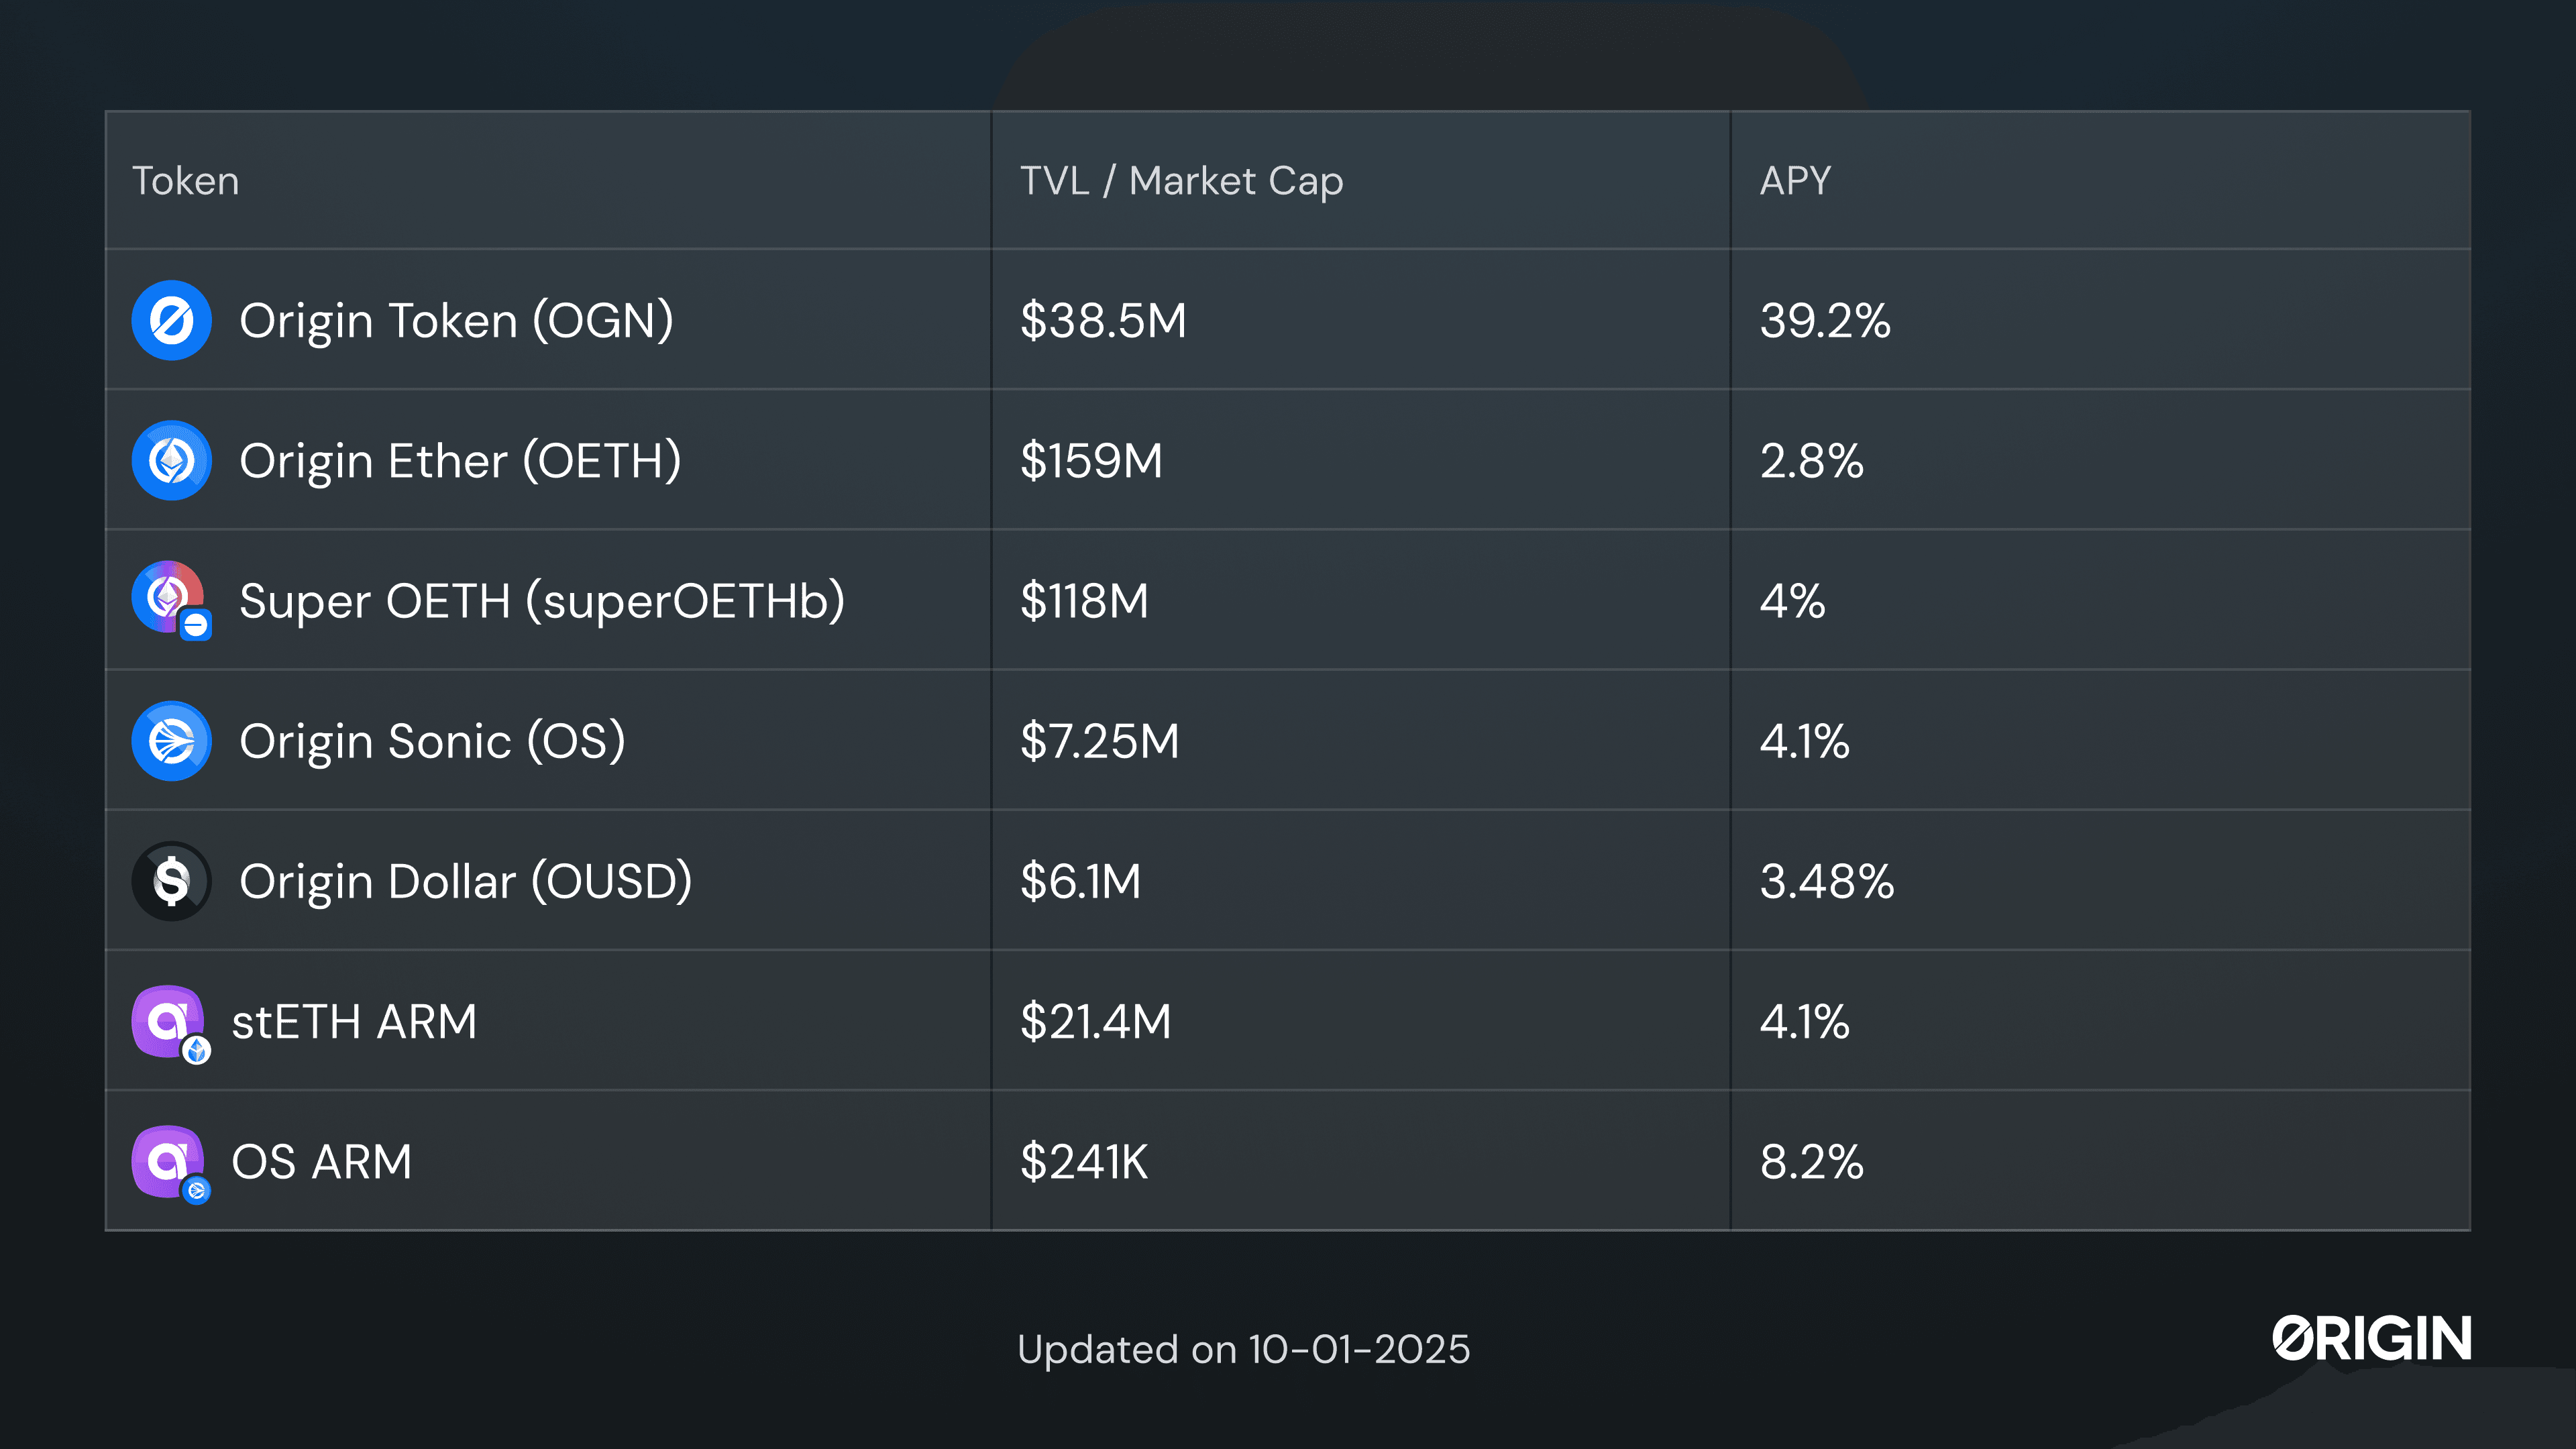Screen dimensions: 2576x1449
Task: Click the ORIGIN logo at bottom right
Action: pyautogui.click(x=2371, y=1338)
